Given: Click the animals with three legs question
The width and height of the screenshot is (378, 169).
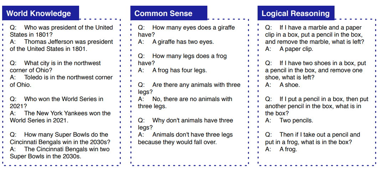Looking at the screenshot, I should [x=189, y=88].
